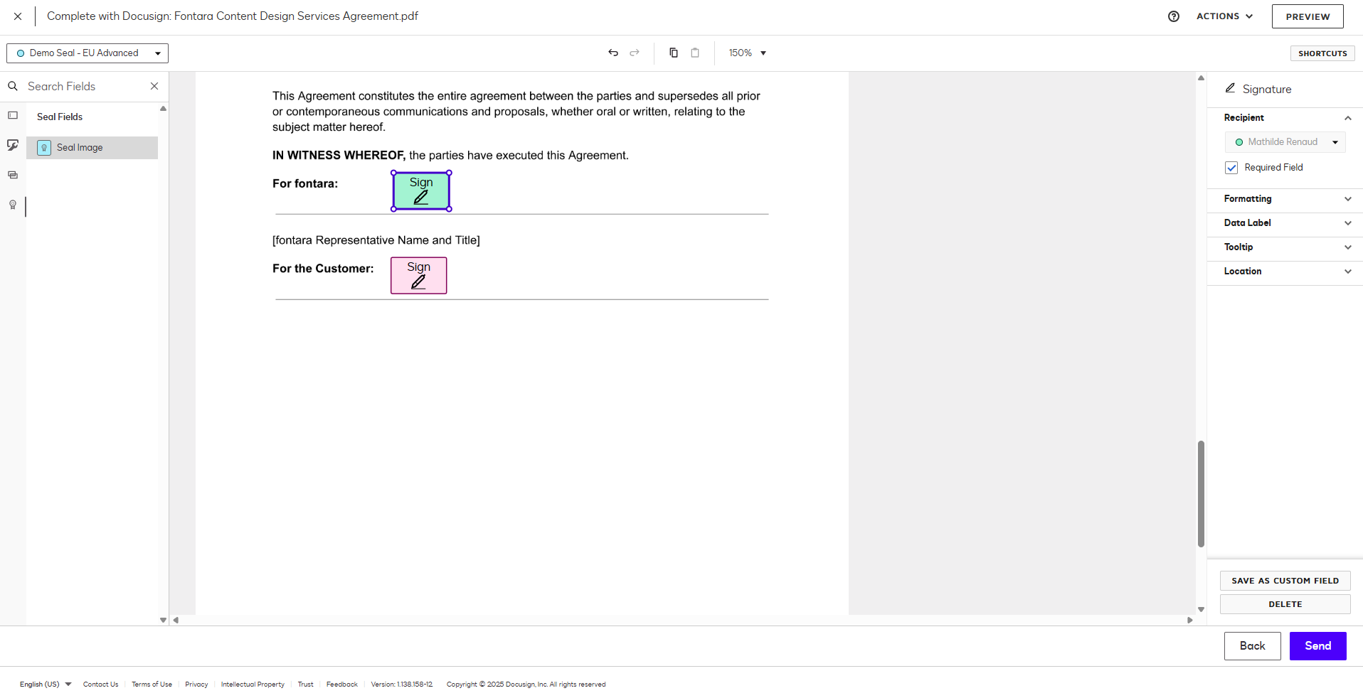Screen dimensions: 1363x698
Task: Click the Copy icon in the toolbar
Action: point(673,53)
